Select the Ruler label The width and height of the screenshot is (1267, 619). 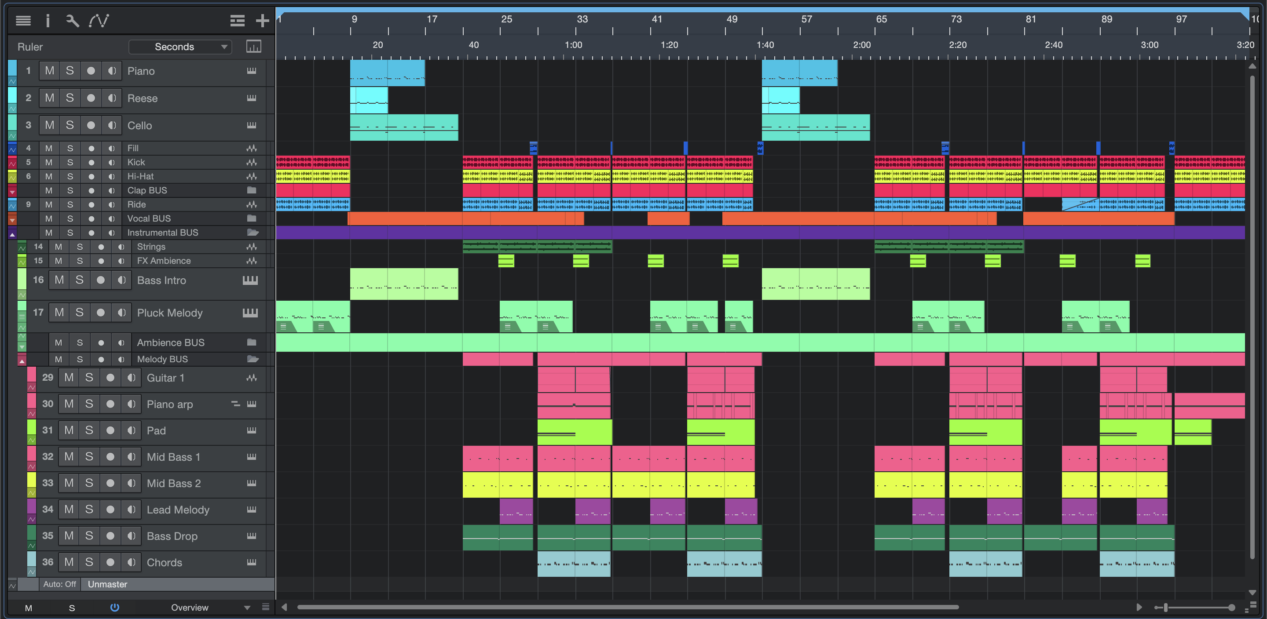click(30, 47)
